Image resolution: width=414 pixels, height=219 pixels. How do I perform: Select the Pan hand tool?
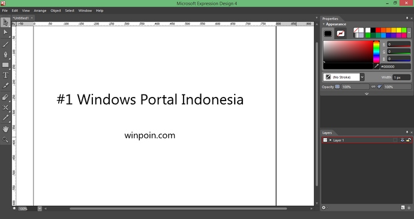tap(5, 129)
